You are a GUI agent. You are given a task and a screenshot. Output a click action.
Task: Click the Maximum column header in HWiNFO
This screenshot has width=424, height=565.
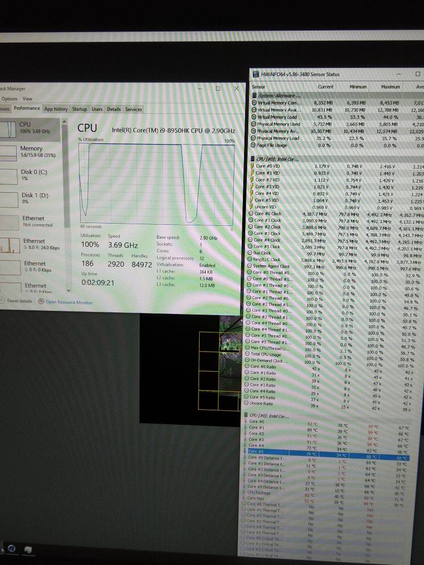coord(390,87)
